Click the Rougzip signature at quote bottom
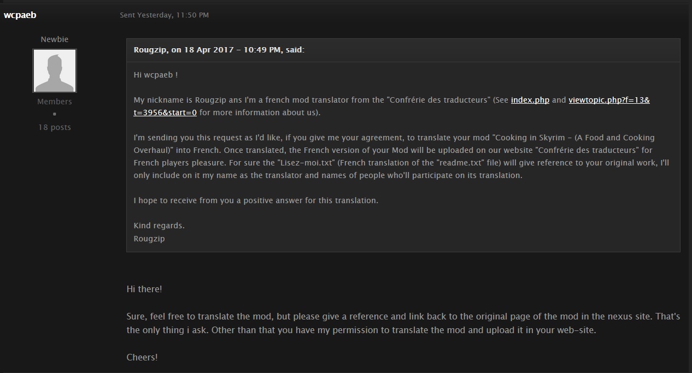This screenshot has height=373, width=692. (149, 239)
